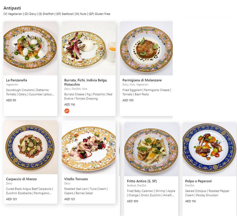Click the AED 90 price on La Panzanella
This screenshot has height=216, width=237.
[11, 100]
